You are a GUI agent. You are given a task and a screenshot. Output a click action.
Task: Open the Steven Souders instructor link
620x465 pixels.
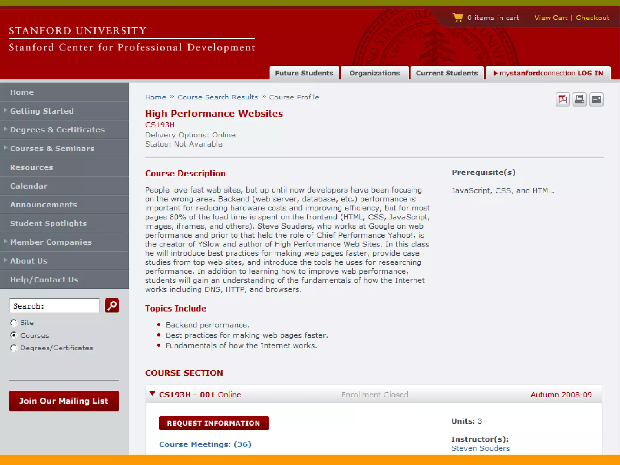tap(480, 448)
